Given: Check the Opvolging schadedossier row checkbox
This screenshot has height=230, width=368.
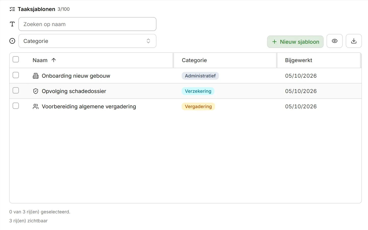Looking at the screenshot, I should (16, 90).
